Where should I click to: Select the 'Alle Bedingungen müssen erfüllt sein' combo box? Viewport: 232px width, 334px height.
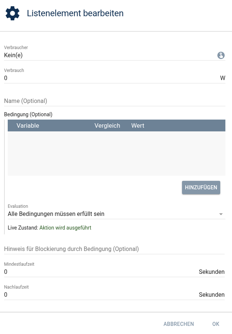(110, 214)
